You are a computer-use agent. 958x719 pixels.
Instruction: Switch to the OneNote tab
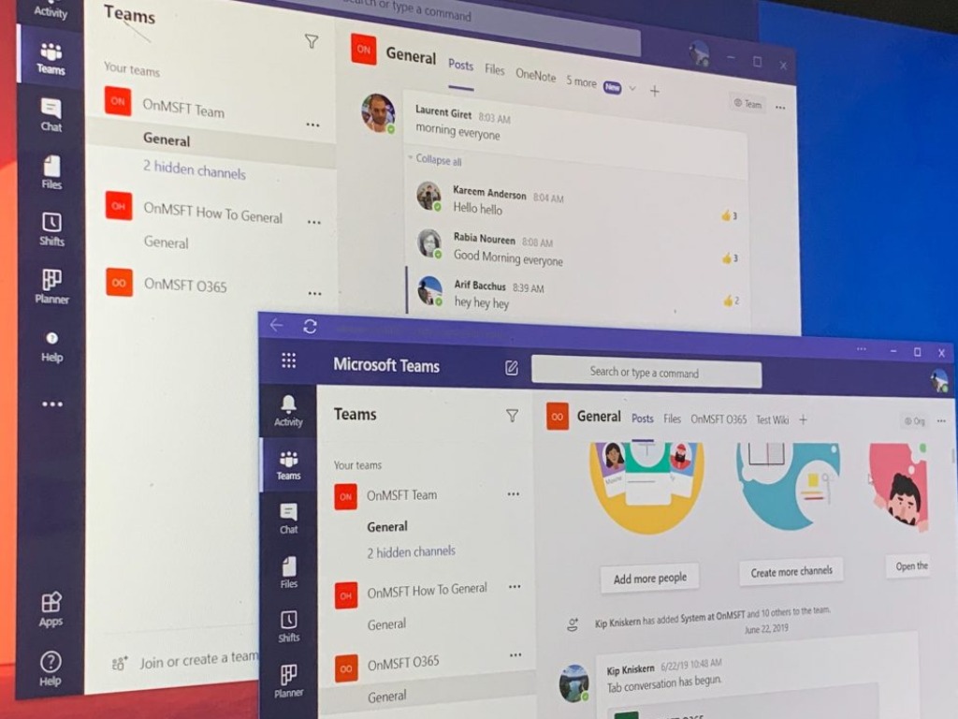[x=535, y=75]
